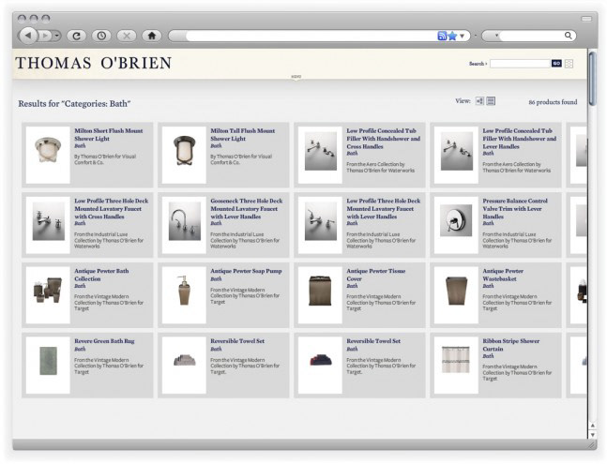Click the "Results for Categories: Bath" heading
Image resolution: width=607 pixels, height=464 pixels.
(74, 104)
